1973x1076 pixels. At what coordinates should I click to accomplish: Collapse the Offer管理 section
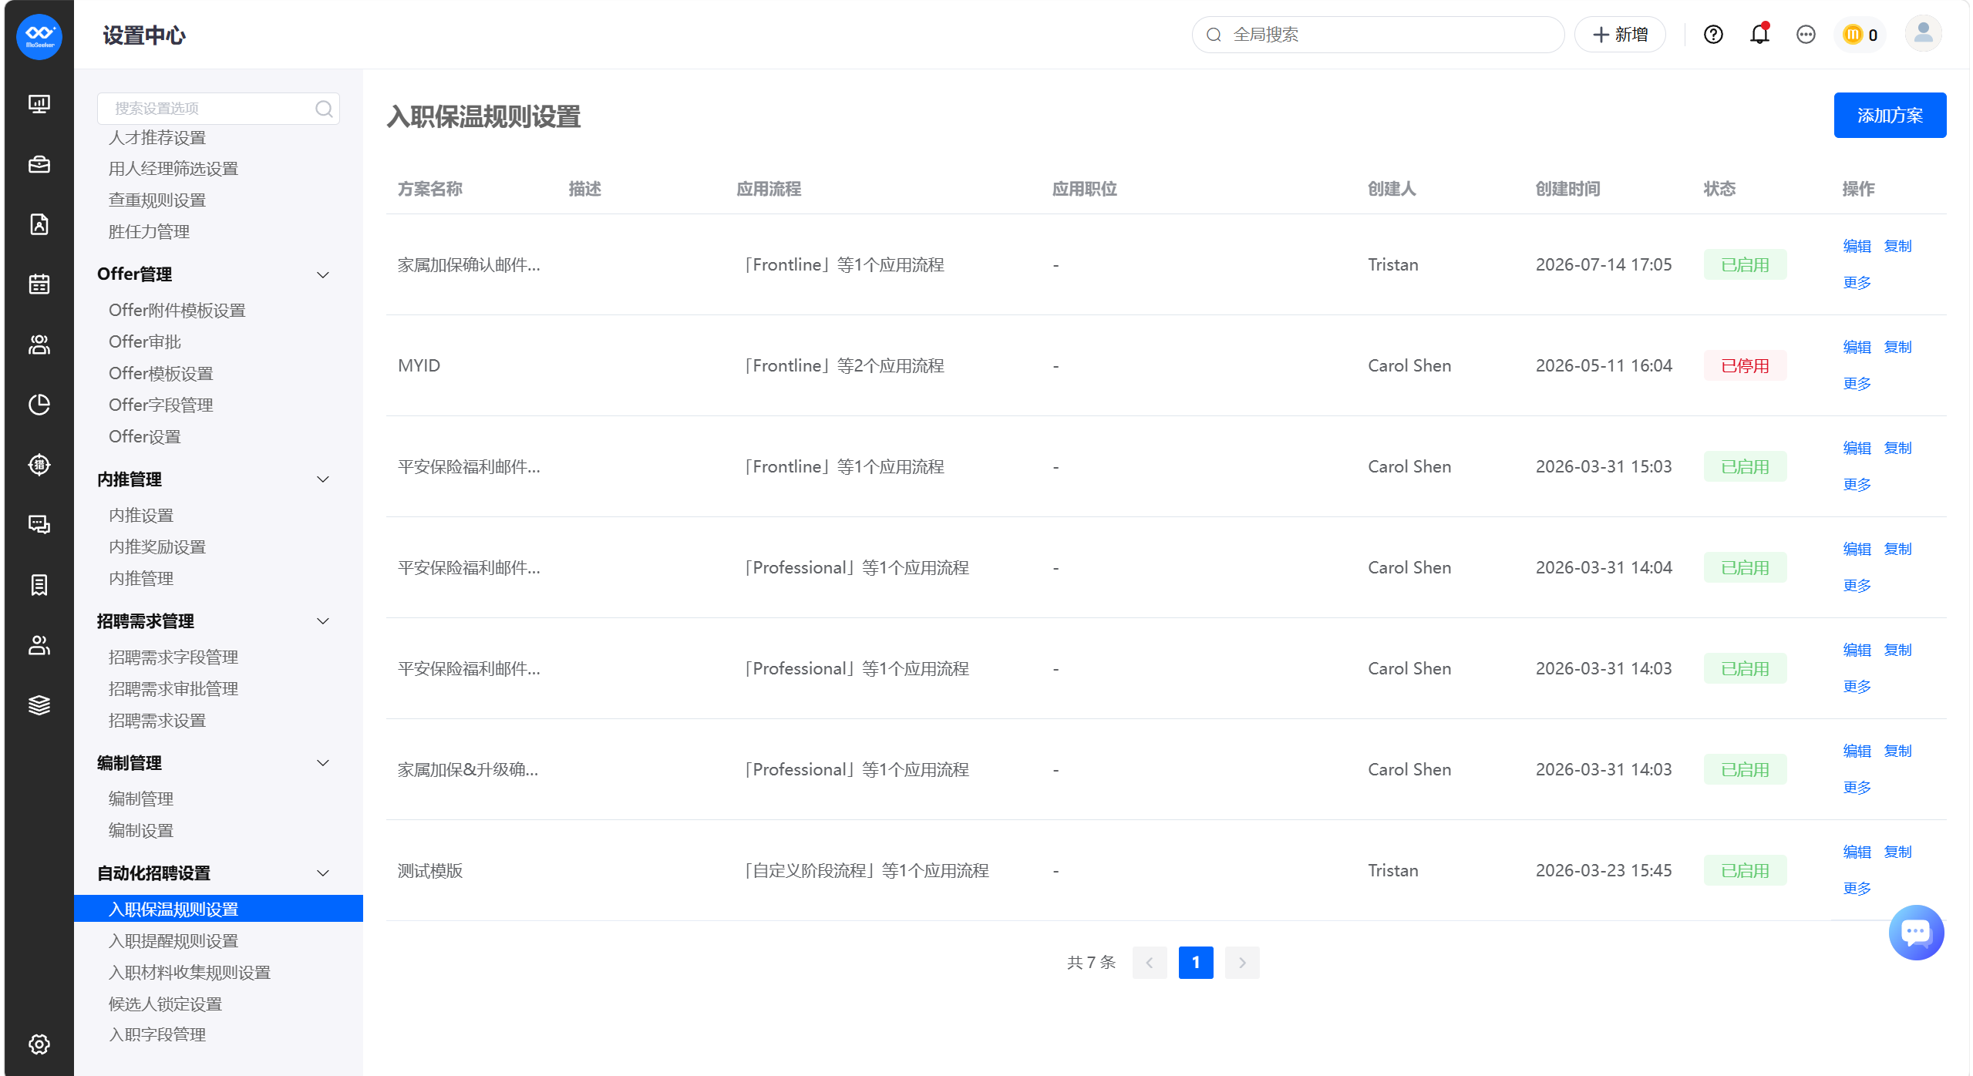tap(323, 274)
